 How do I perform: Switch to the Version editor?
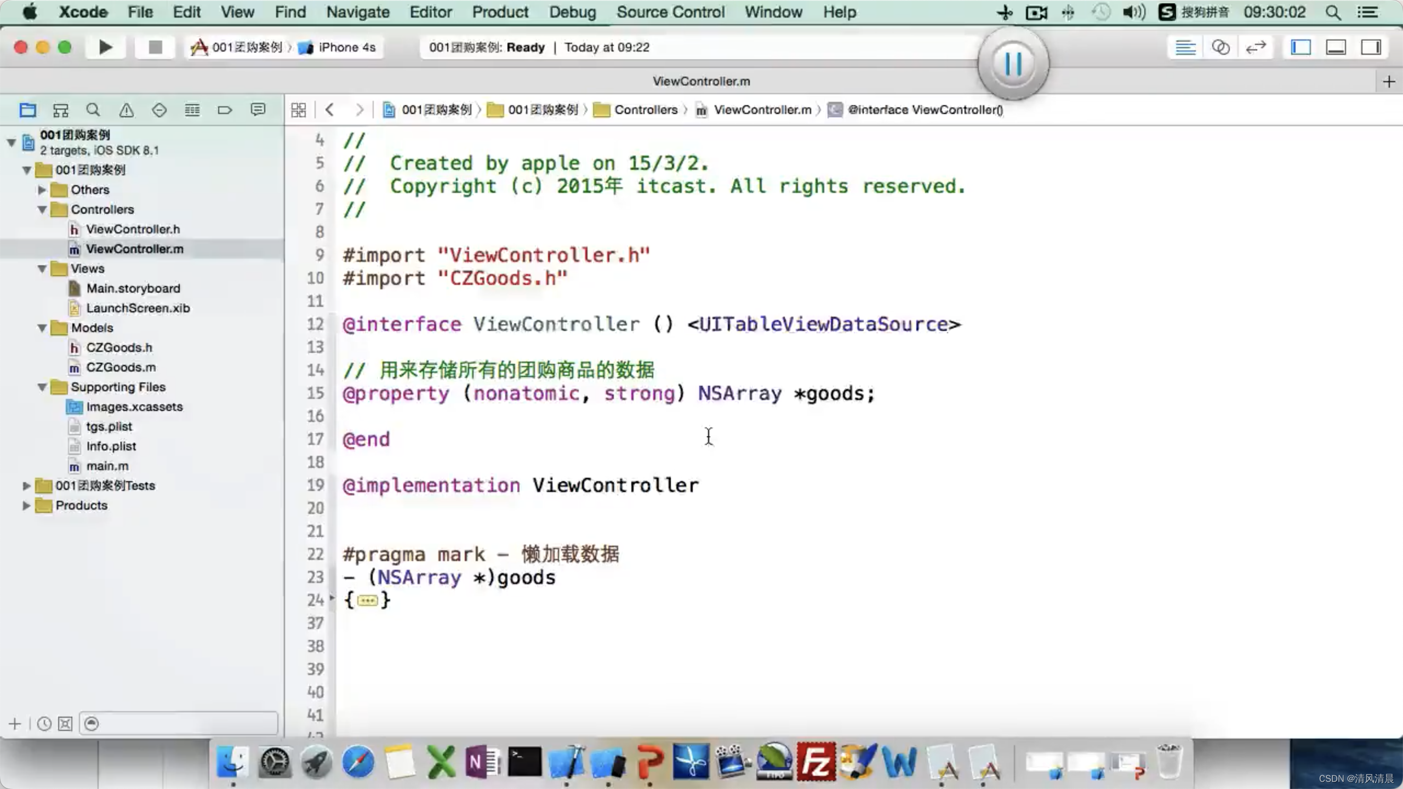tap(1256, 47)
